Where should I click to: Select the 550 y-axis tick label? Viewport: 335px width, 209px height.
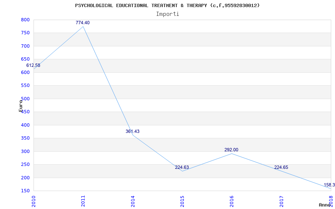(x=25, y=86)
